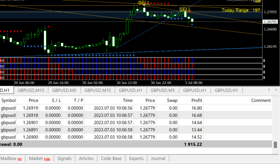Switch to the last GBPUSD,H1 chart tab
The image size is (280, 164).
226,90
